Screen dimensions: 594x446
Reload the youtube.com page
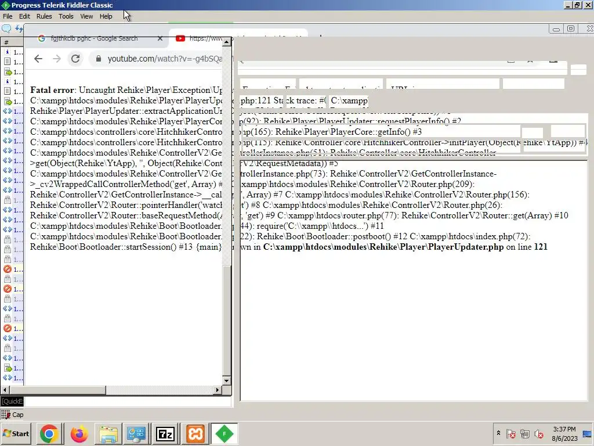[x=75, y=59]
